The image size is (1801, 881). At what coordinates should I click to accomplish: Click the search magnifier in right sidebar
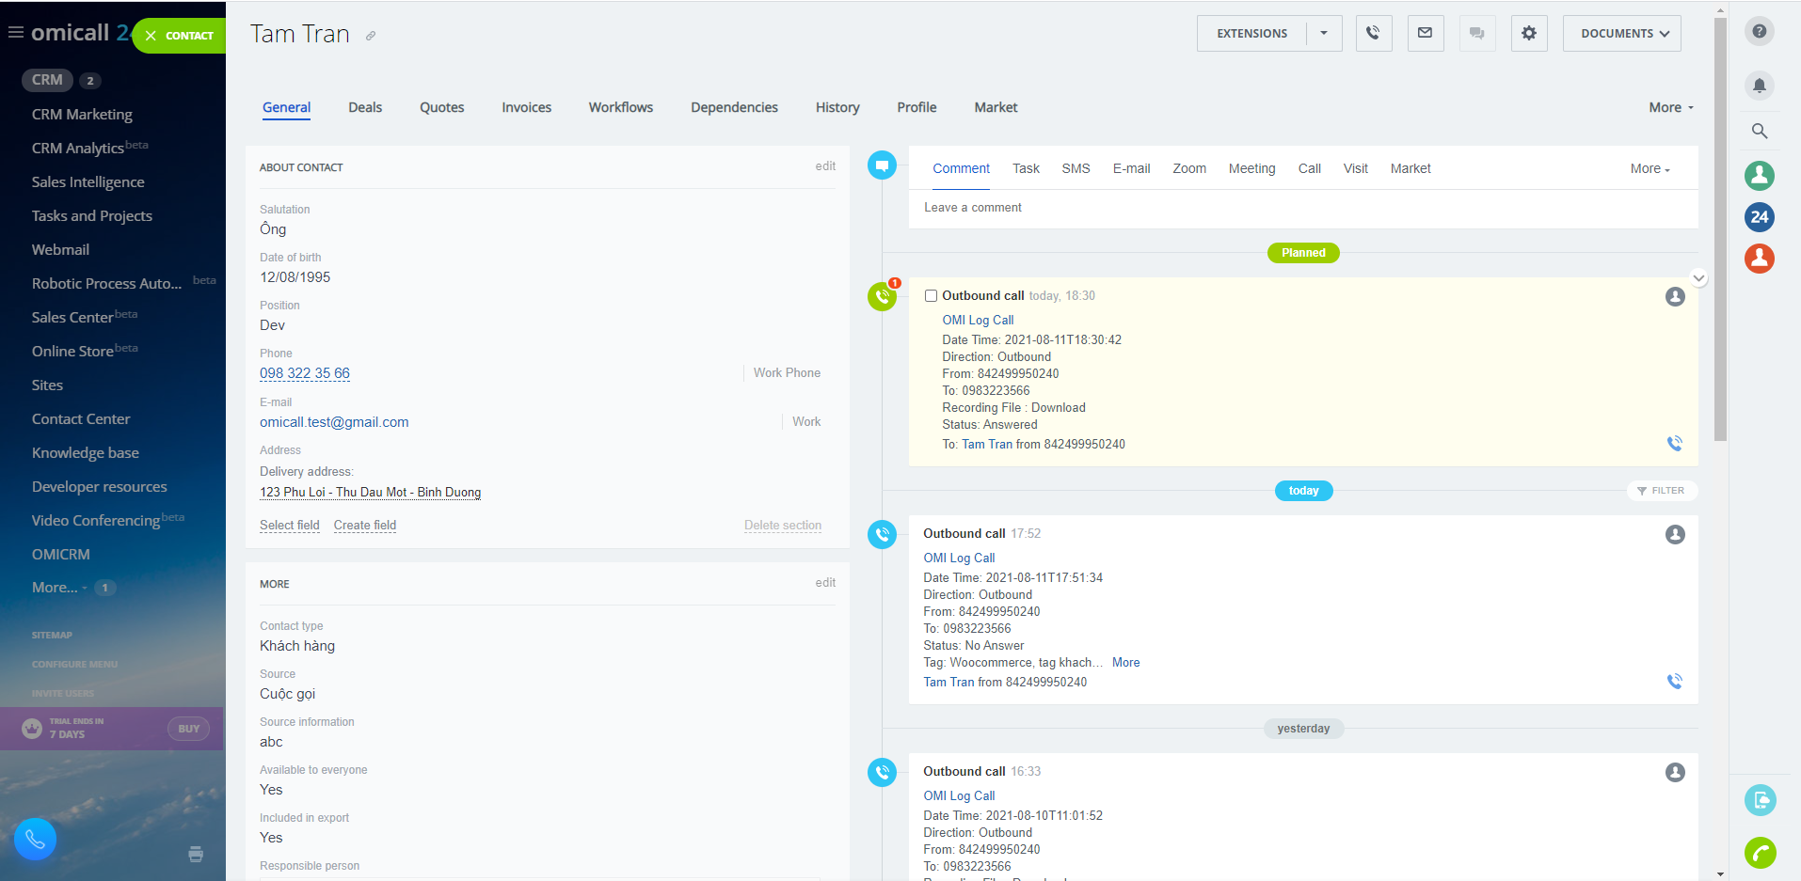coord(1759,132)
